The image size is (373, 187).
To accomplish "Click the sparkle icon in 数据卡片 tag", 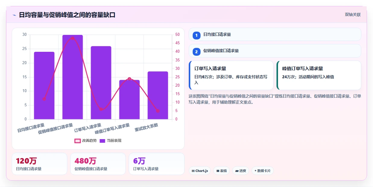I will pyautogui.click(x=255, y=171).
